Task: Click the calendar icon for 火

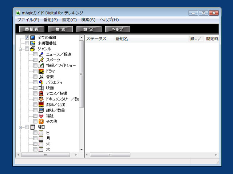Action: [41, 144]
